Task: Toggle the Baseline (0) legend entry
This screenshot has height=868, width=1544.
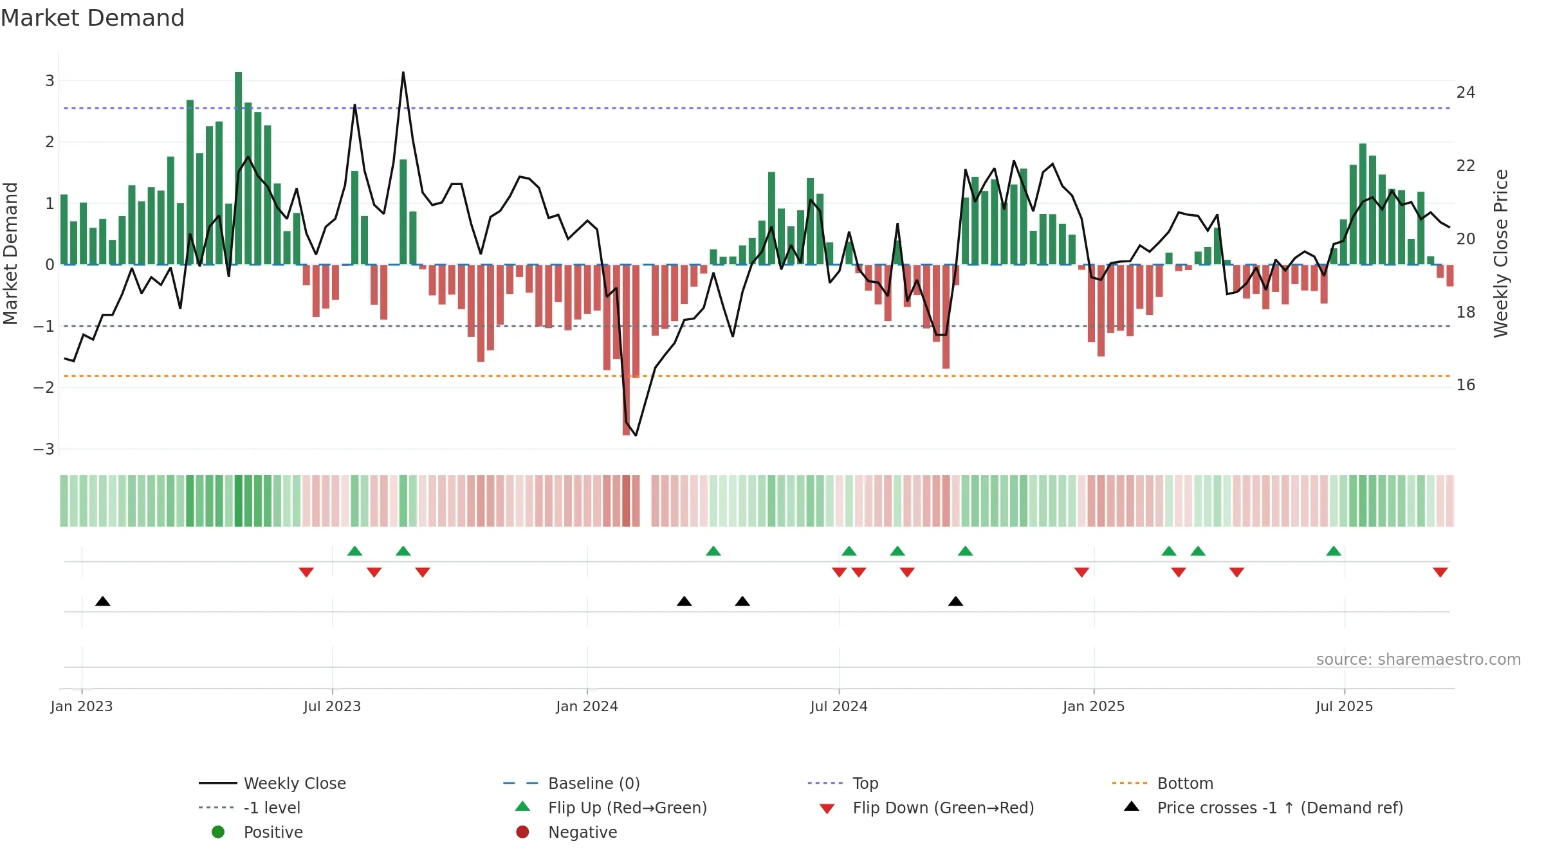Action: point(571,783)
